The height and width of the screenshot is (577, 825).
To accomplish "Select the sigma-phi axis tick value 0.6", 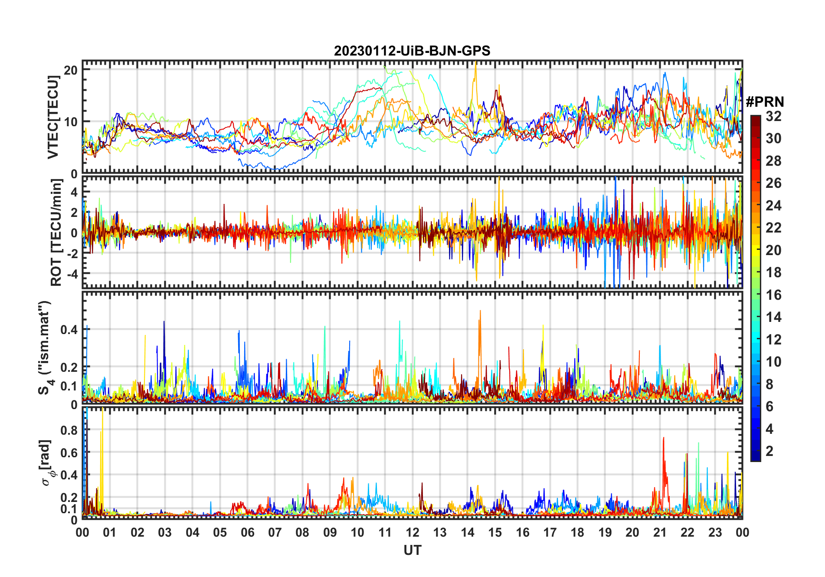I will (x=69, y=452).
